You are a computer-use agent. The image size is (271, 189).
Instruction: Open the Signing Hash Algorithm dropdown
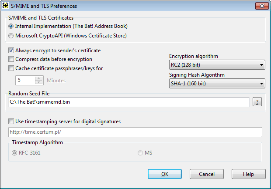(x=217, y=84)
